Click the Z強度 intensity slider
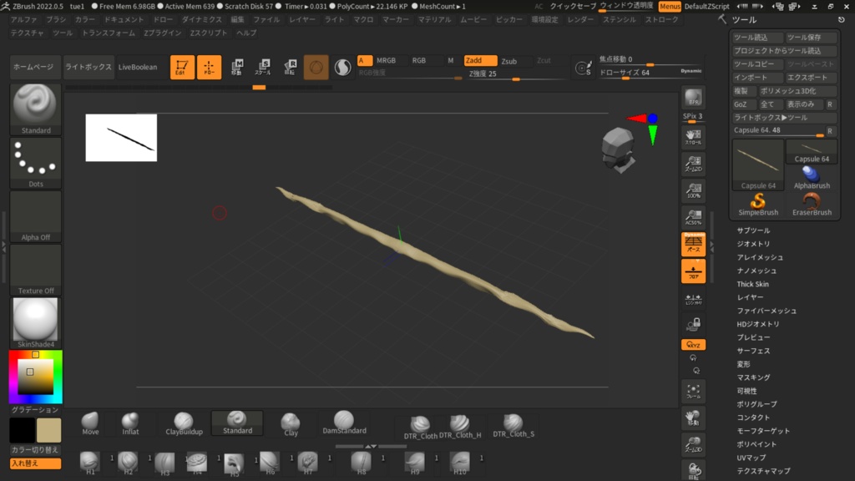 (x=516, y=74)
